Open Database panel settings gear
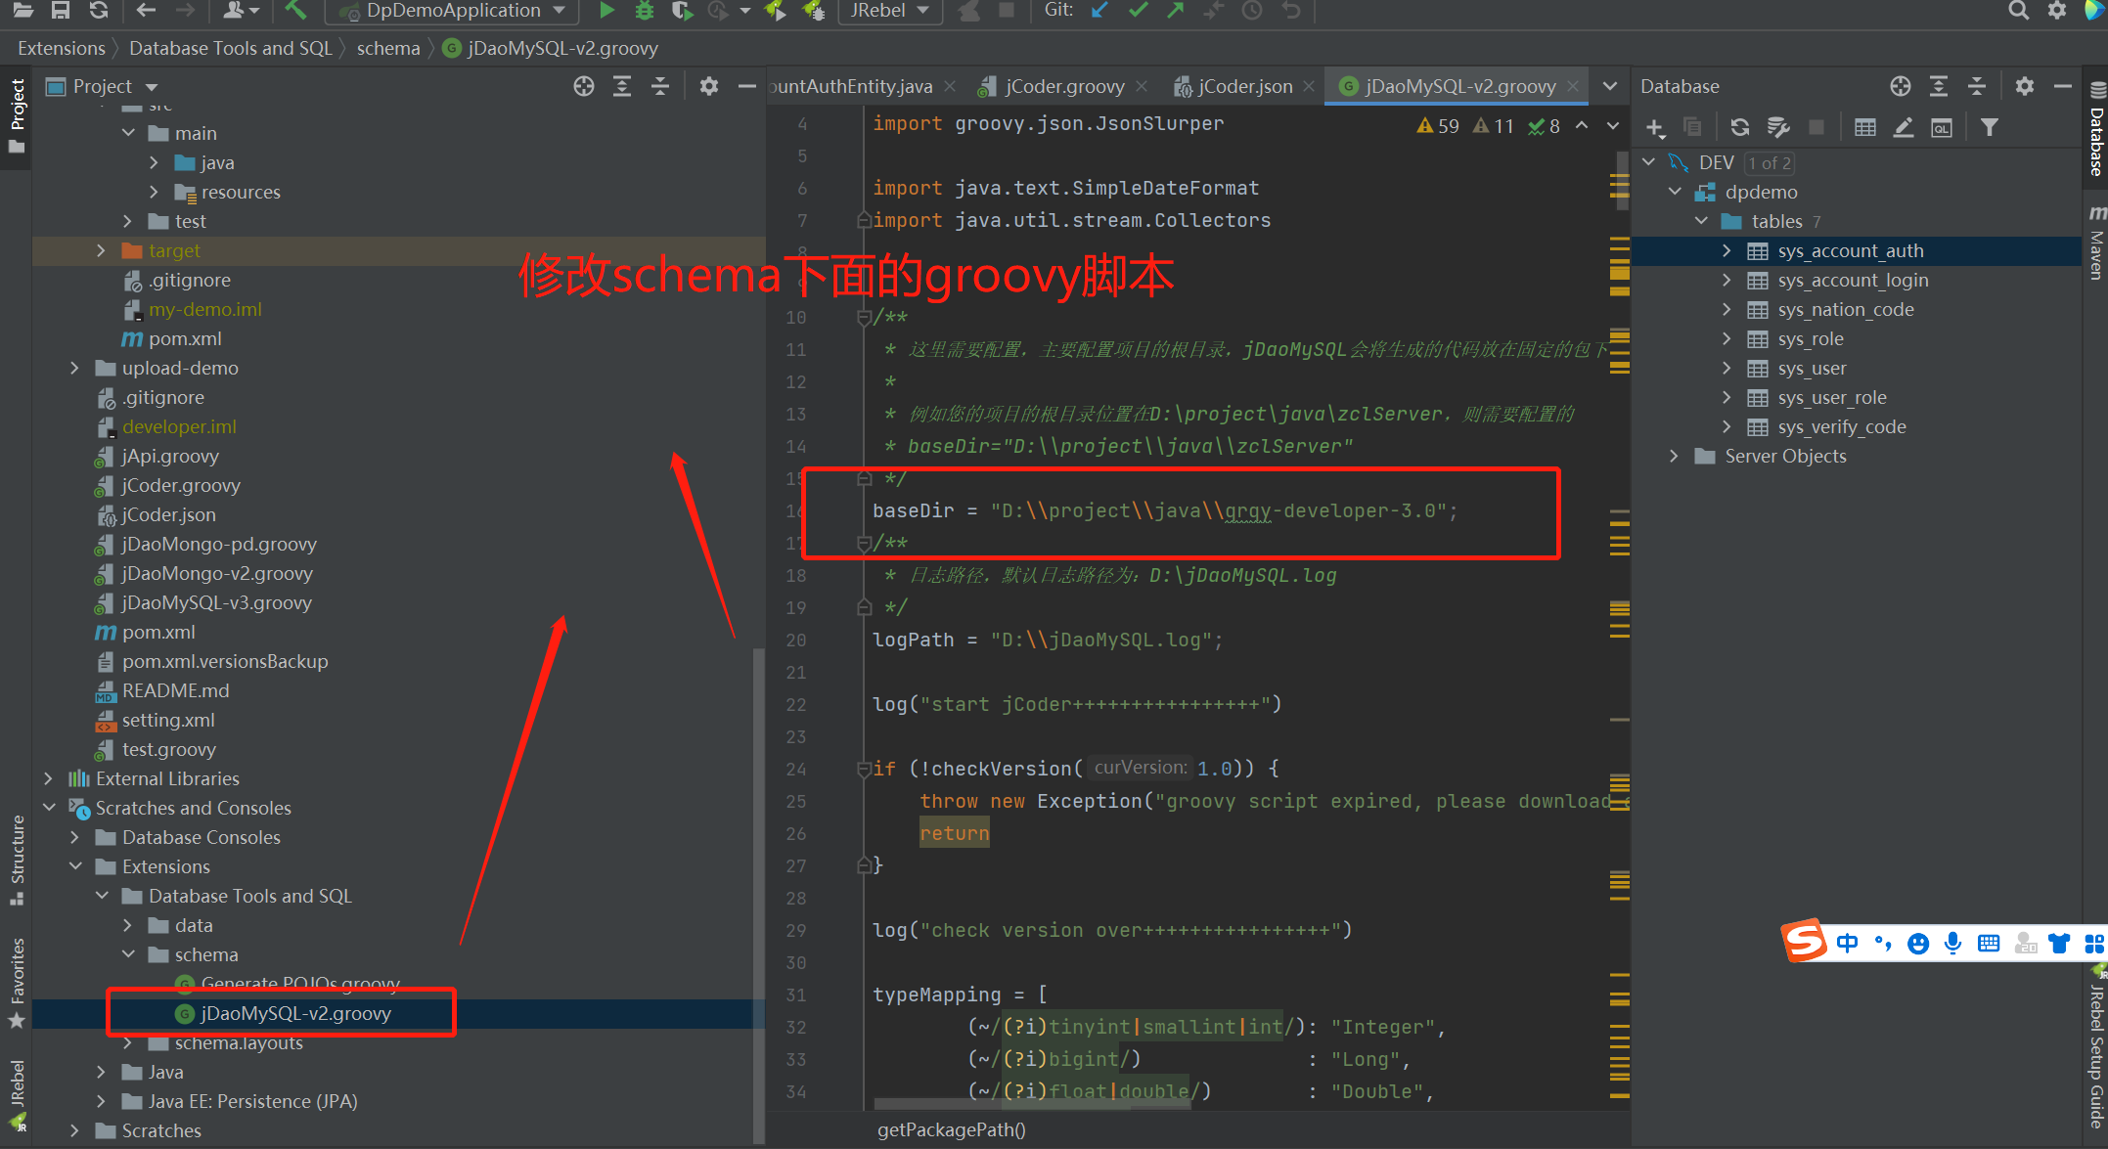The height and width of the screenshot is (1149, 2108). [2025, 86]
